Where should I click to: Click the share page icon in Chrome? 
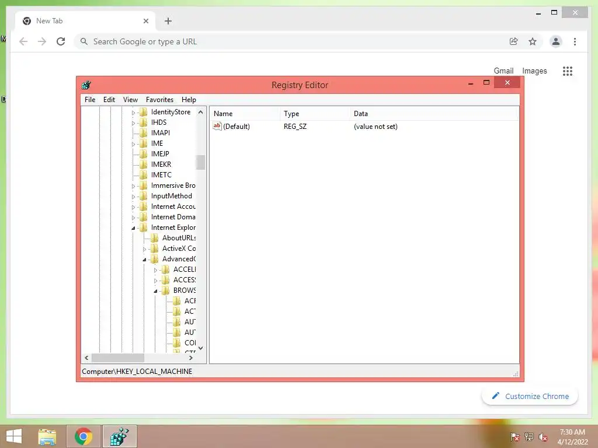[x=514, y=41]
